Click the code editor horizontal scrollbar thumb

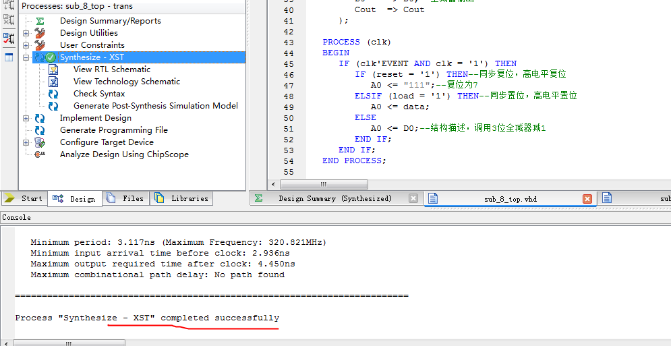(324, 184)
